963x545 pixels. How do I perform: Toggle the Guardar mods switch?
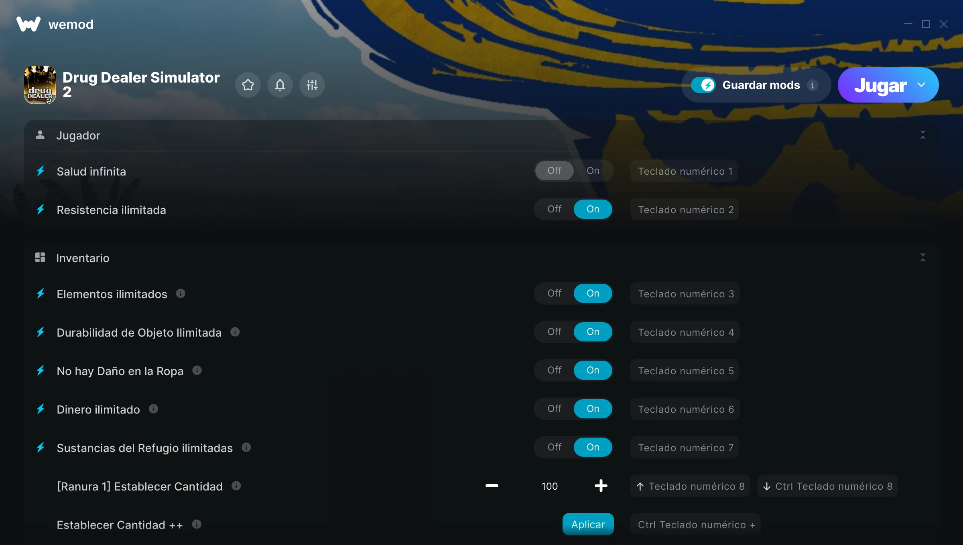(x=703, y=85)
